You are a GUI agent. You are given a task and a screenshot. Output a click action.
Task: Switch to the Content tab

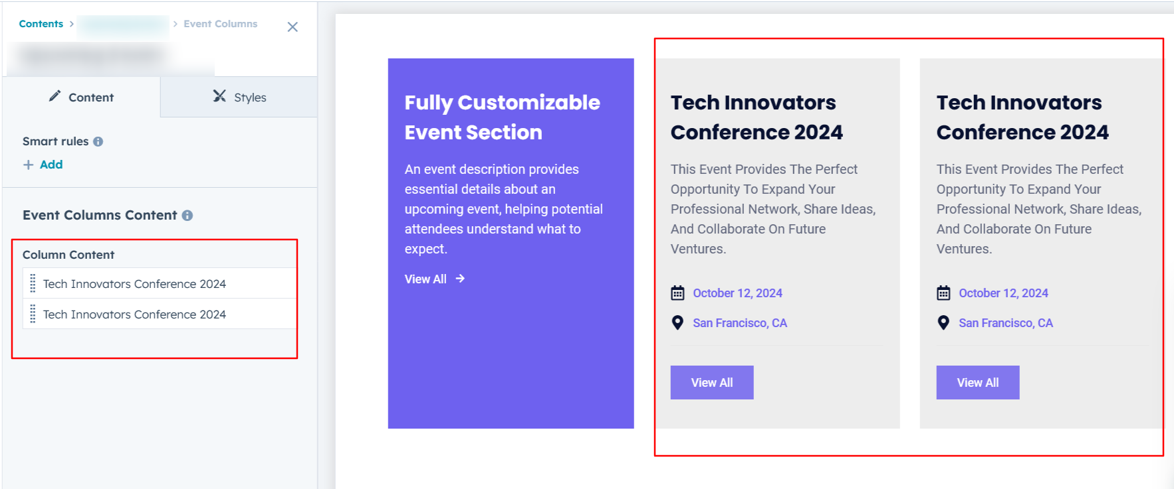(x=81, y=98)
